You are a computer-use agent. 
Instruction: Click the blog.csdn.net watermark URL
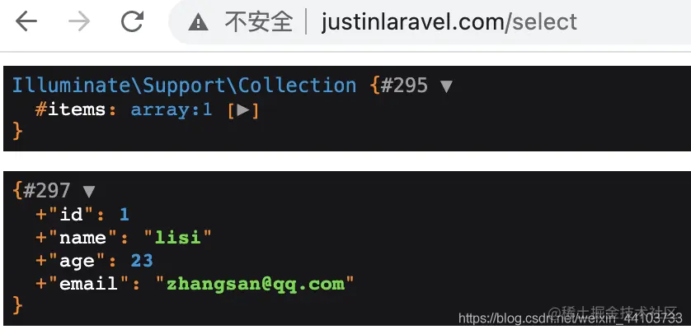571,318
